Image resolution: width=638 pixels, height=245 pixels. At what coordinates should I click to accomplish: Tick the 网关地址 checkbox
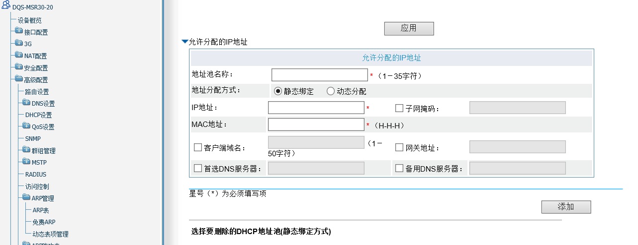[399, 147]
